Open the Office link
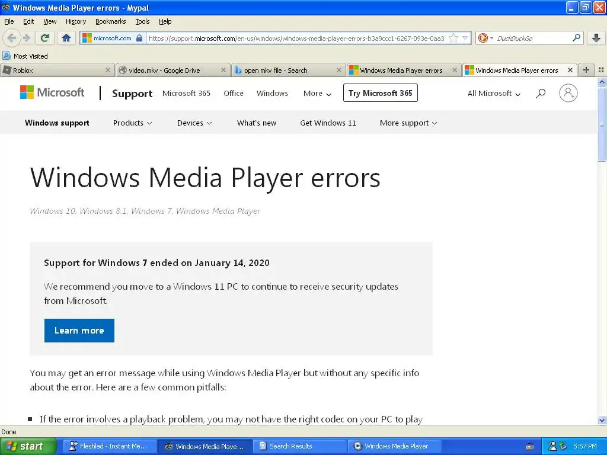The height and width of the screenshot is (455, 607). tap(234, 93)
